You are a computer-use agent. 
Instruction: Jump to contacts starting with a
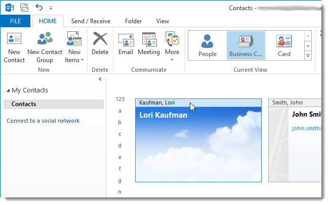[120, 111]
